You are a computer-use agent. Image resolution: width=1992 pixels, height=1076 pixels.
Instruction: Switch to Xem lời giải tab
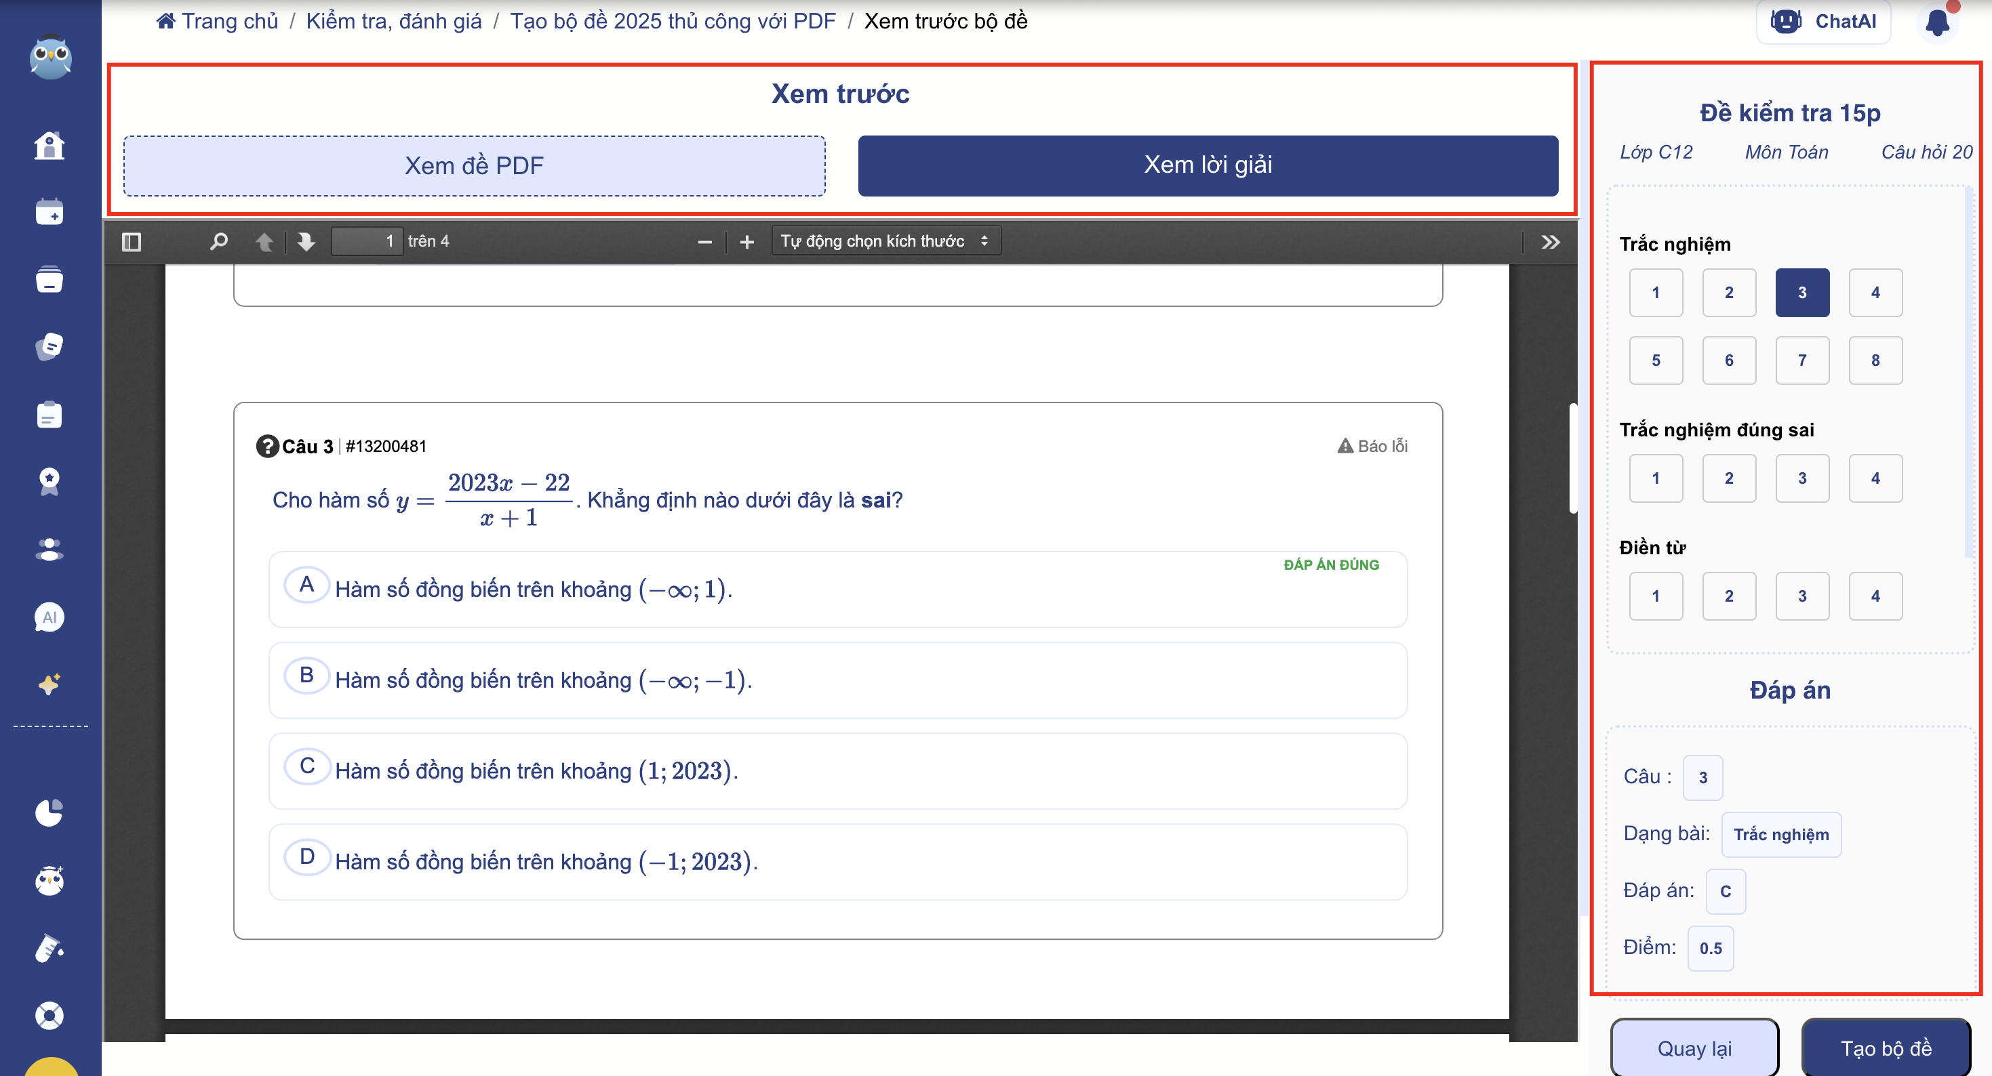[1207, 165]
